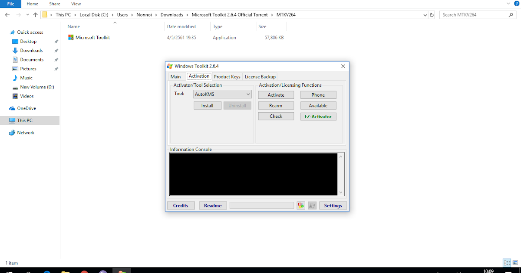The width and height of the screenshot is (521, 273).
Task: Click the search magnifier icon
Action: pyautogui.click(x=511, y=15)
